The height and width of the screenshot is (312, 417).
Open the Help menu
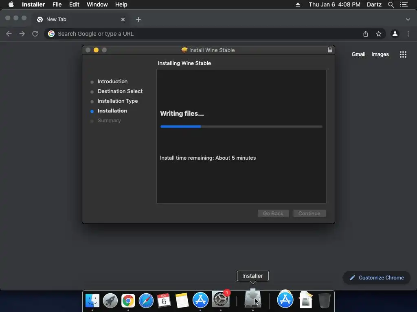click(121, 4)
